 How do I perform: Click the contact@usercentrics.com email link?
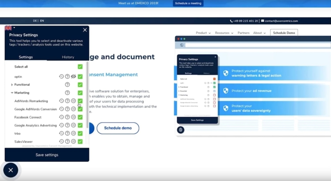pyautogui.click(x=281, y=21)
